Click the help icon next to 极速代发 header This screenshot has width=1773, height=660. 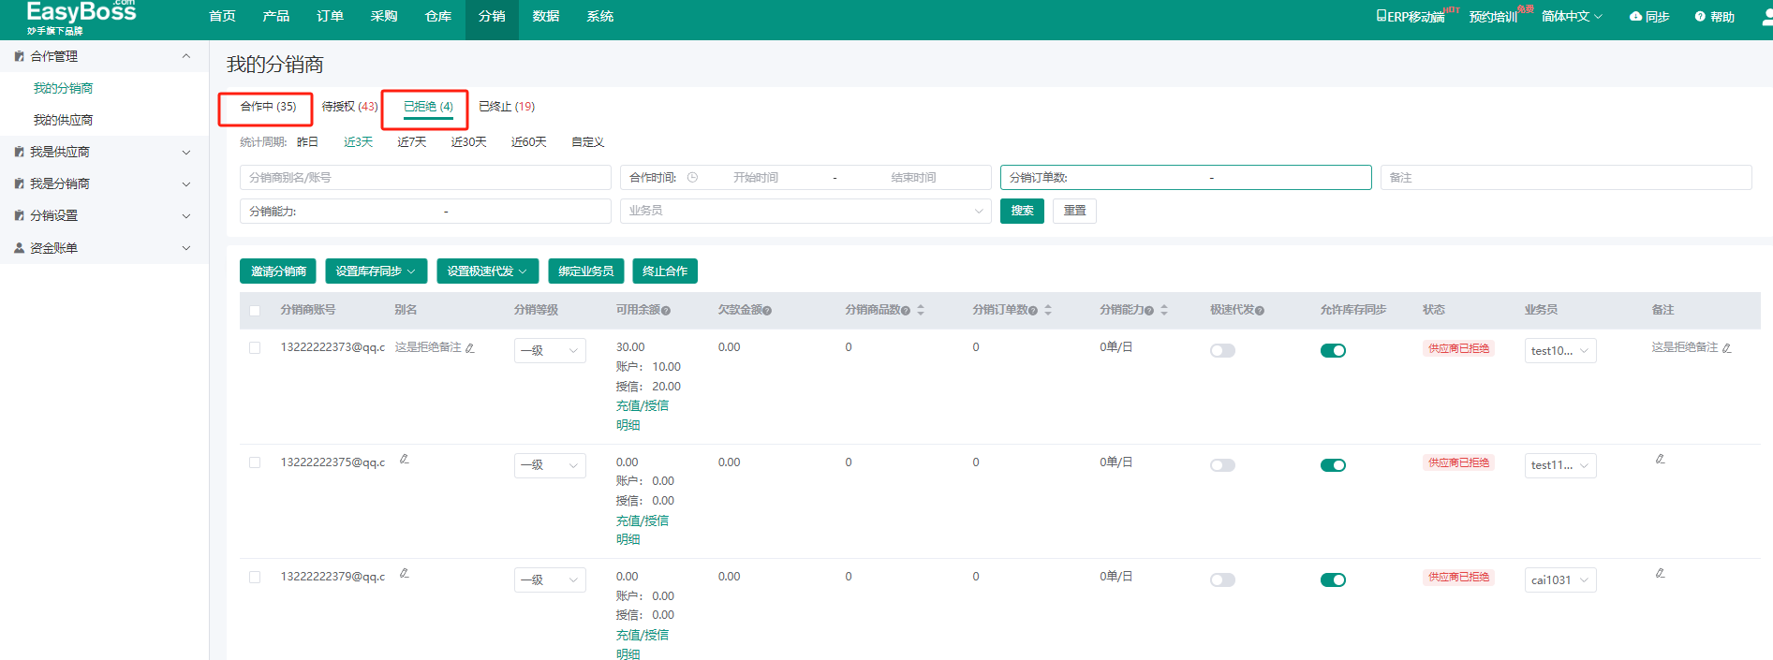pyautogui.click(x=1260, y=311)
